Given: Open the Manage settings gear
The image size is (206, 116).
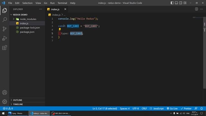Looking at the screenshot, I should click(x=5, y=102).
